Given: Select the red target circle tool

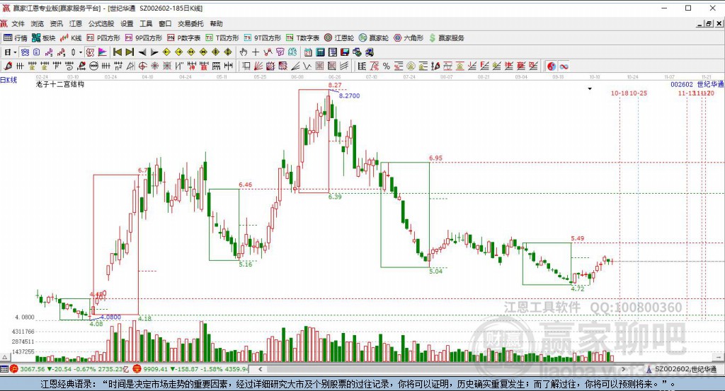Looking at the screenshot, I should (143, 66).
